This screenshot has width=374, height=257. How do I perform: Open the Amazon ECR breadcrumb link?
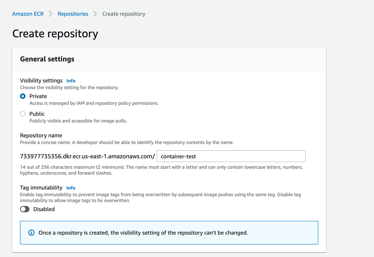click(x=28, y=14)
